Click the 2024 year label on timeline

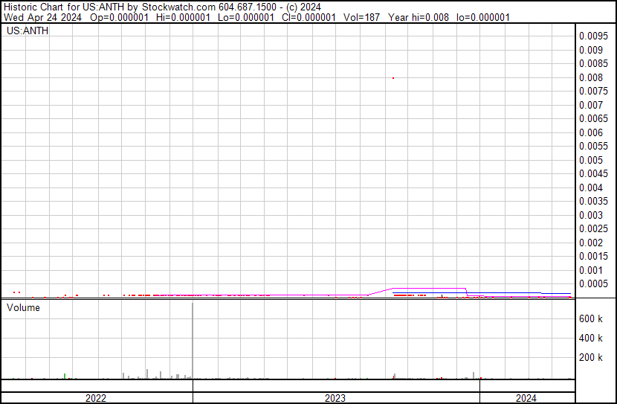click(x=527, y=398)
